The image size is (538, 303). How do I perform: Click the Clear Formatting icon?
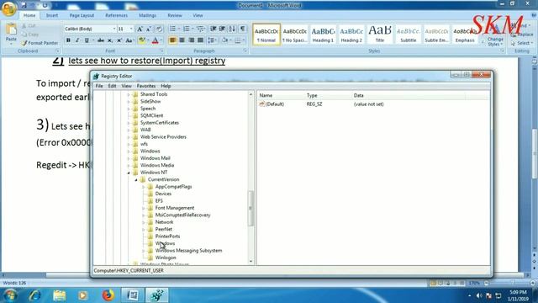pyautogui.click(x=159, y=29)
